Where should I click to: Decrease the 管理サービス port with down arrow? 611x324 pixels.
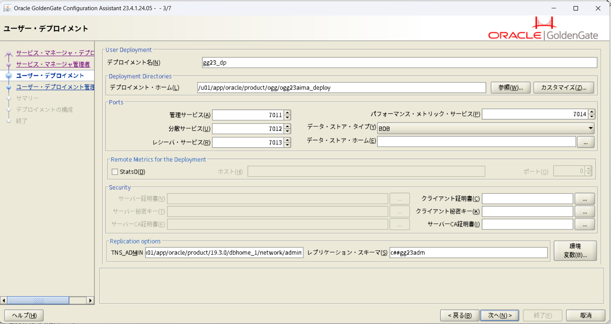[287, 118]
